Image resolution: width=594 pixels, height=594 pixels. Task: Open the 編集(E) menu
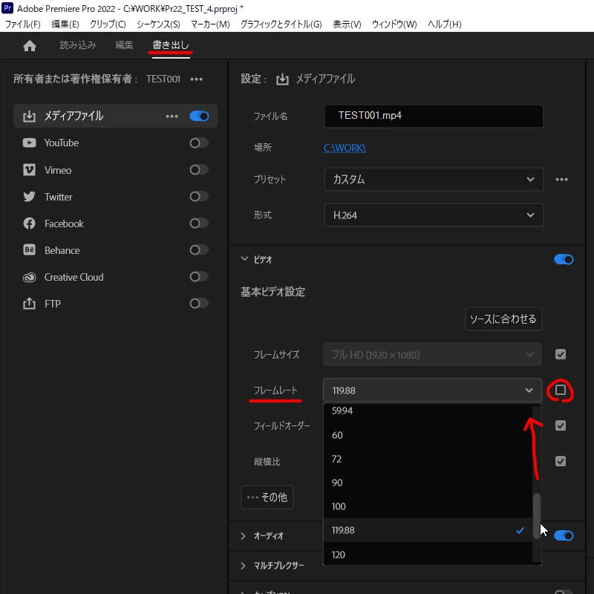tap(65, 25)
